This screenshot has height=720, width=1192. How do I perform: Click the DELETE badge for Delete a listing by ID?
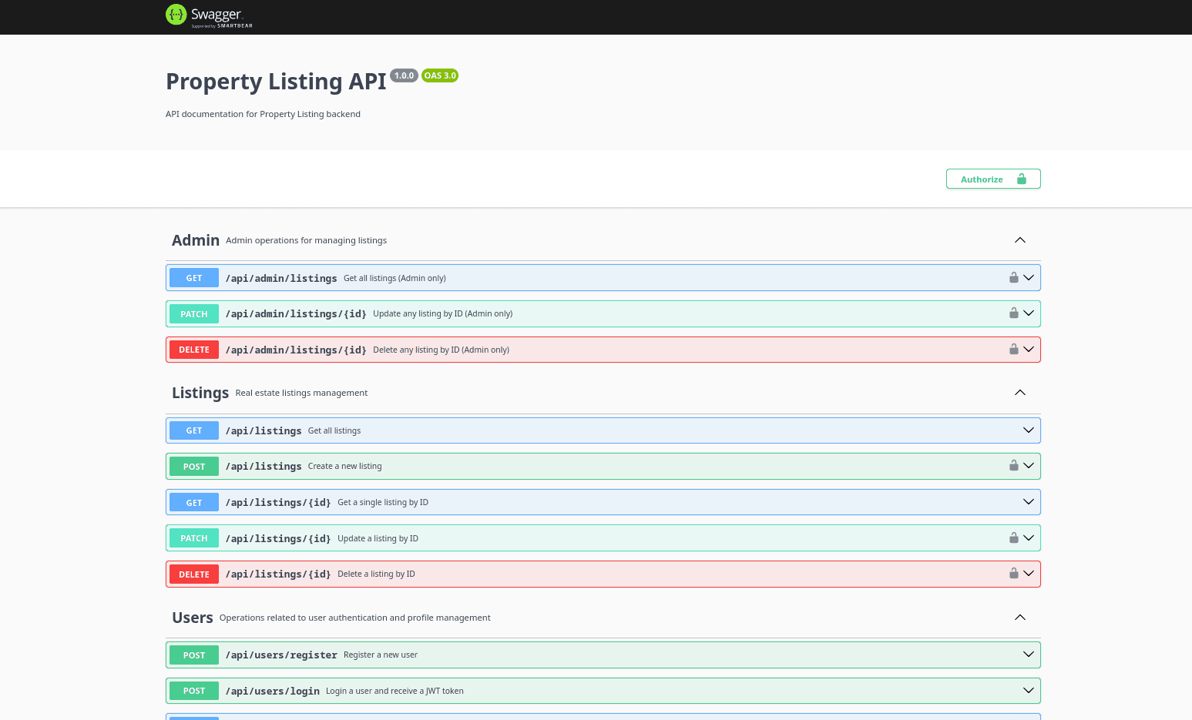point(194,574)
